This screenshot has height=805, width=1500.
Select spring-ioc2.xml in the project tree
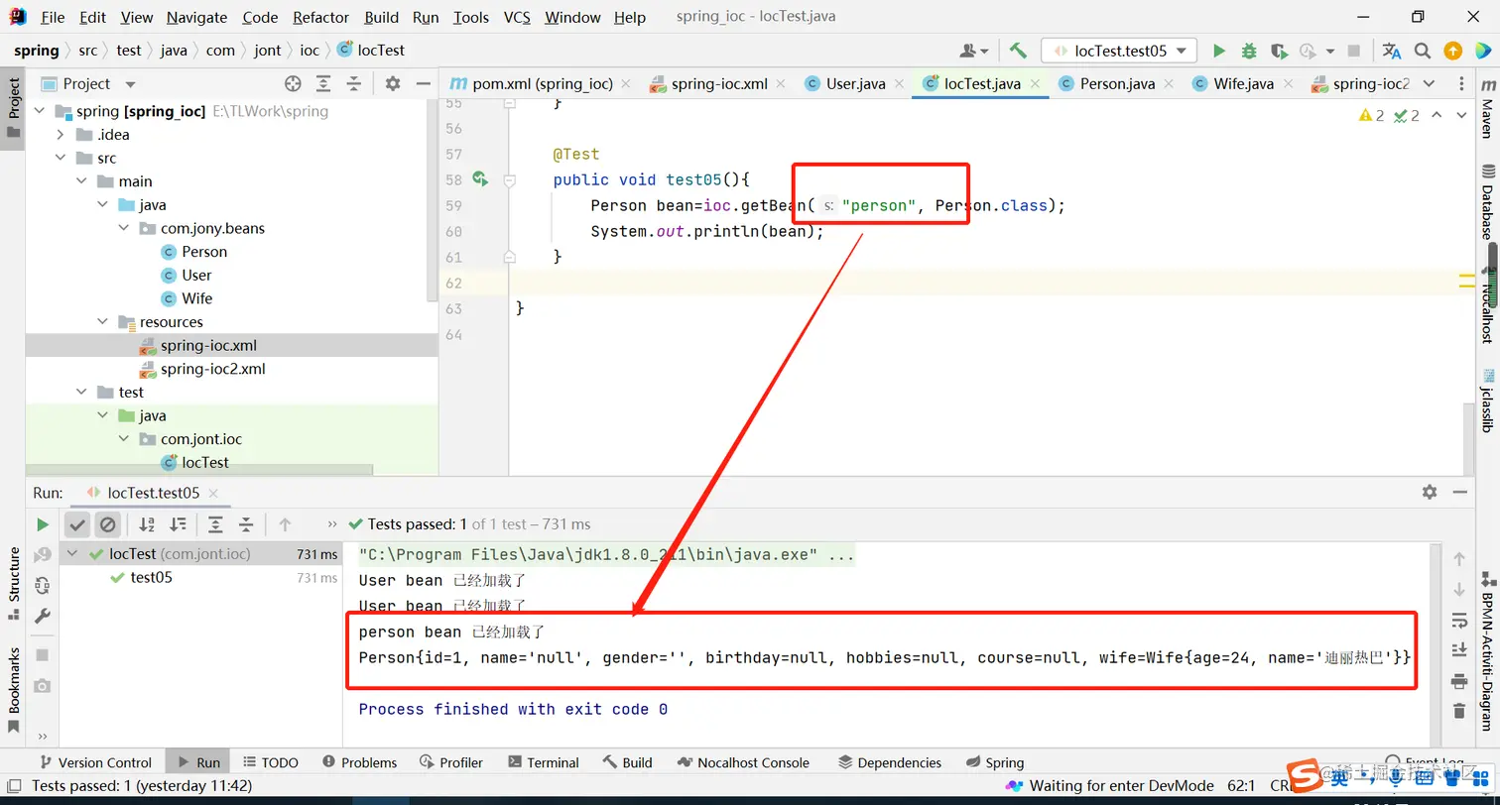213,369
